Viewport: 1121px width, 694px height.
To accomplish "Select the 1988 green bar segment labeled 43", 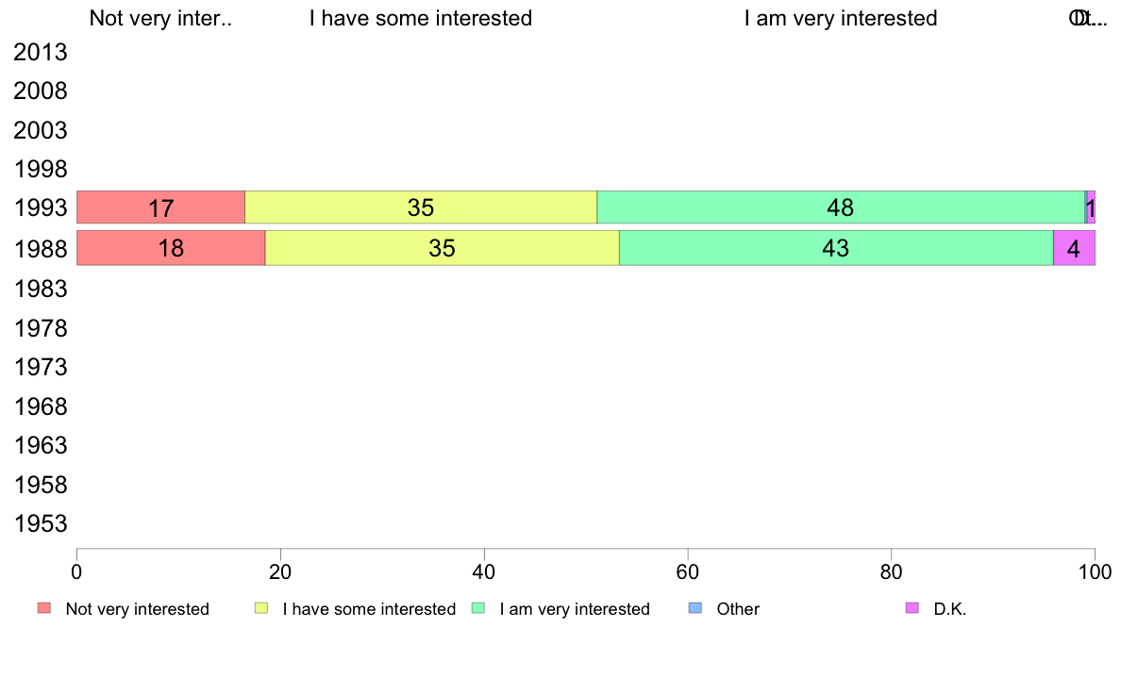I will click(x=836, y=248).
